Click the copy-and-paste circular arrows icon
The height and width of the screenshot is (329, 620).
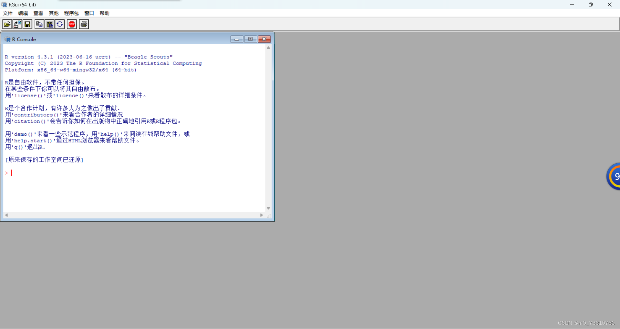click(x=60, y=24)
